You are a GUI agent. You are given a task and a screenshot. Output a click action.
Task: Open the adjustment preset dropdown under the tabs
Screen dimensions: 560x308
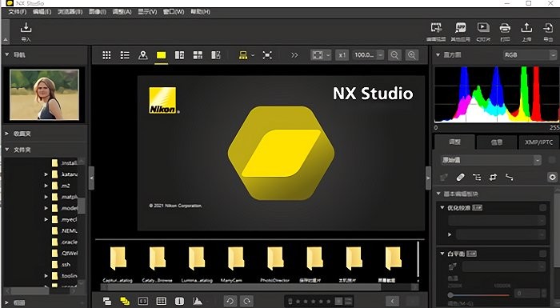tap(491, 160)
